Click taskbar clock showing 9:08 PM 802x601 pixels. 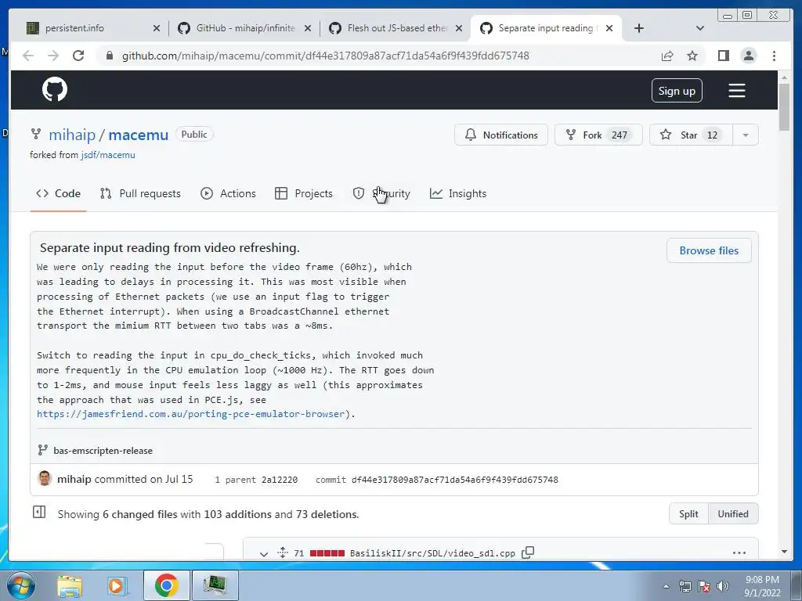click(762, 586)
